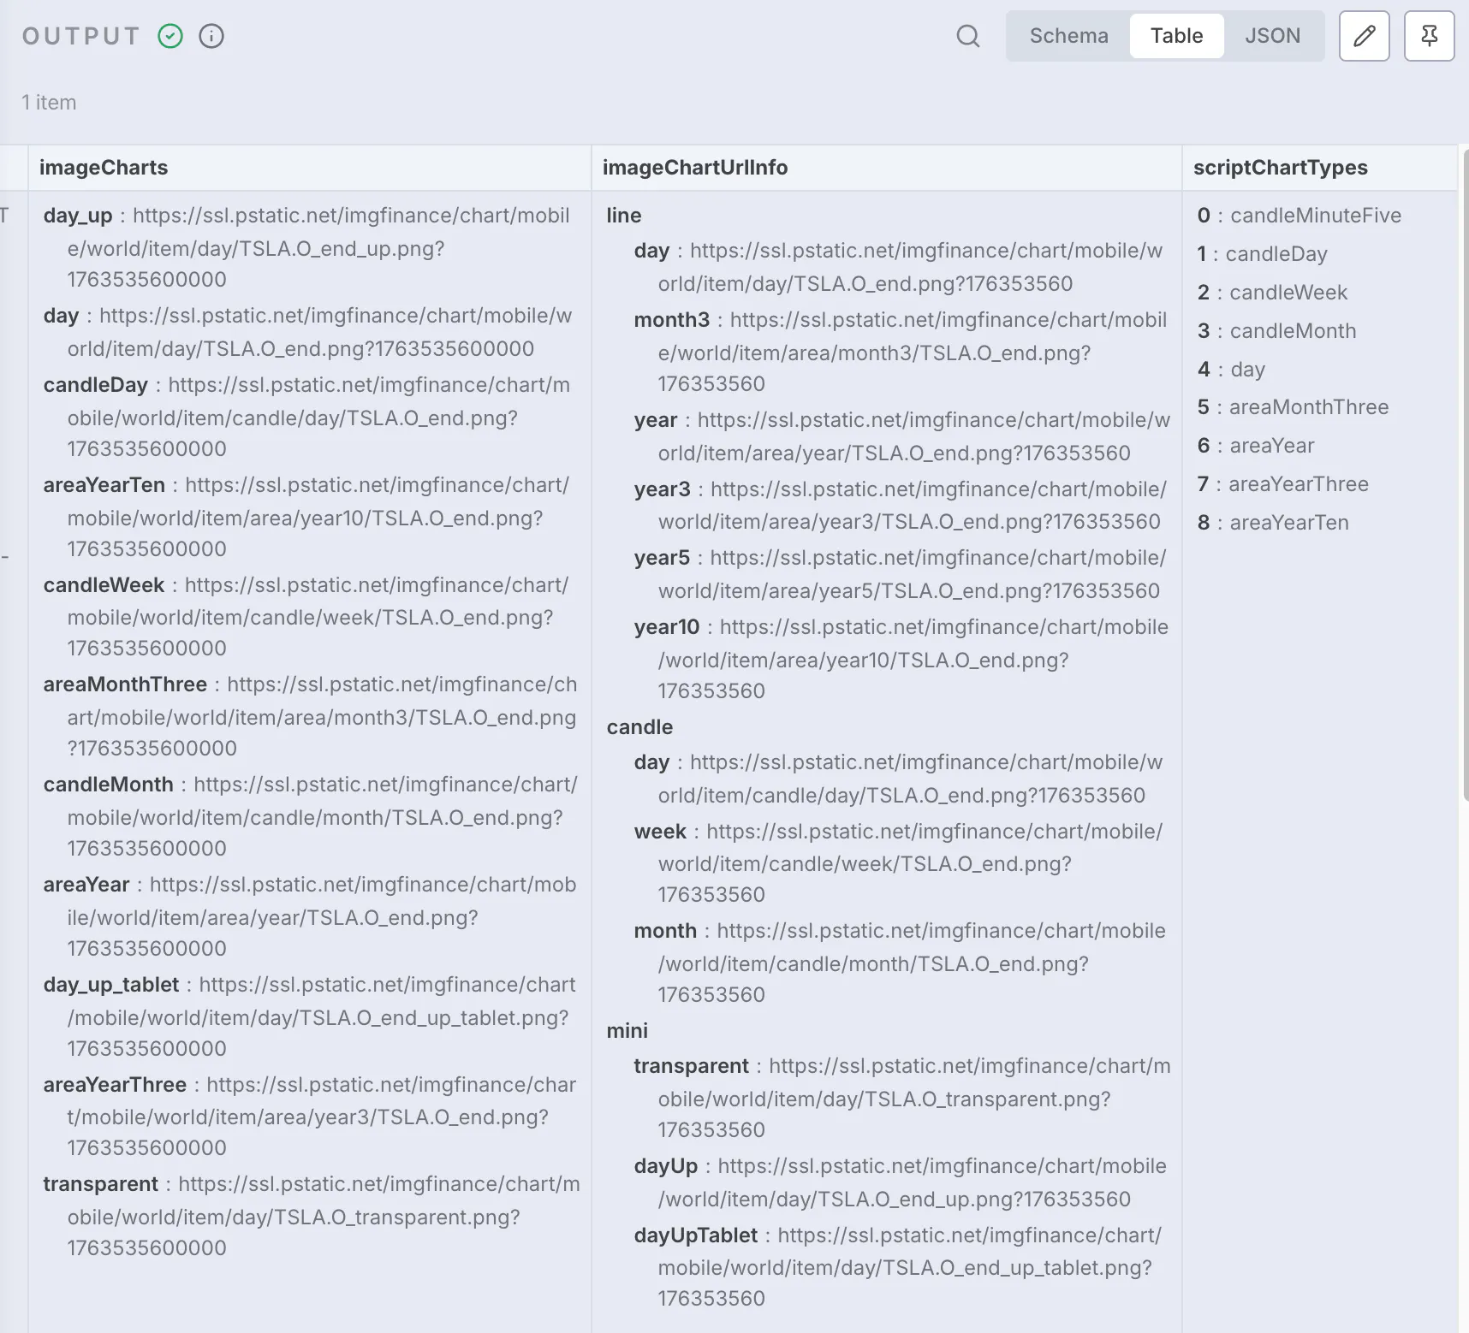Click the areaYearTen entry in scriptChartTypes
Image resolution: width=1469 pixels, height=1333 pixels.
pos(1288,523)
